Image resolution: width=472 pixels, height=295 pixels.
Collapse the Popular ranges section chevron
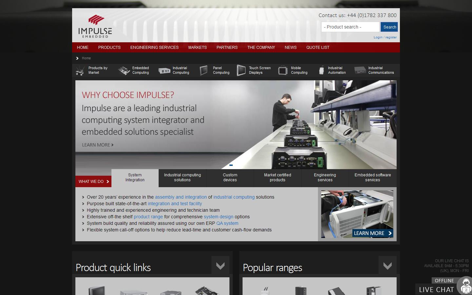[387, 265]
